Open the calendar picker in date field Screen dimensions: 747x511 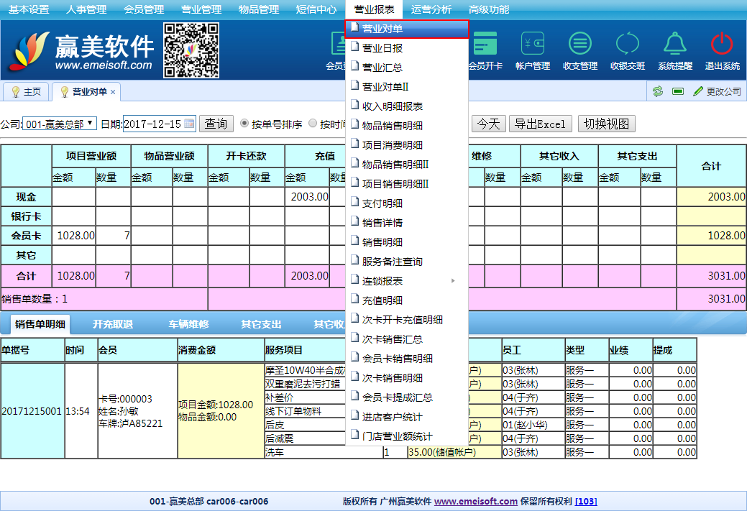189,124
